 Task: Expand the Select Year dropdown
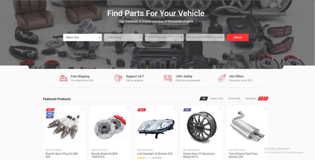click(x=82, y=37)
